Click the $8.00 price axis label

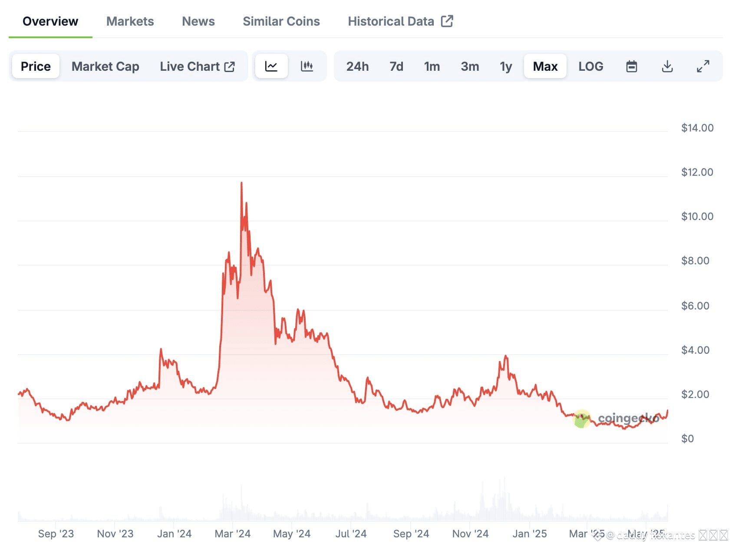click(x=696, y=260)
